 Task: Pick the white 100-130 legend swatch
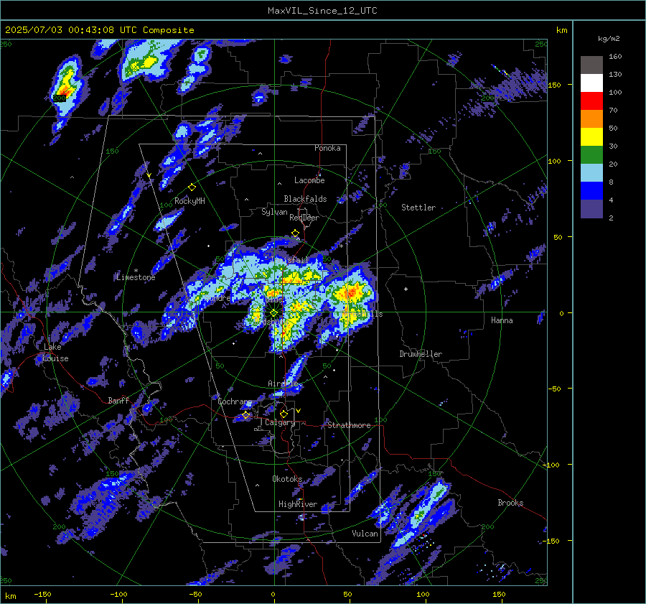(591, 83)
